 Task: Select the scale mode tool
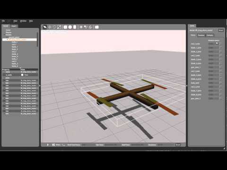tap(59, 27)
